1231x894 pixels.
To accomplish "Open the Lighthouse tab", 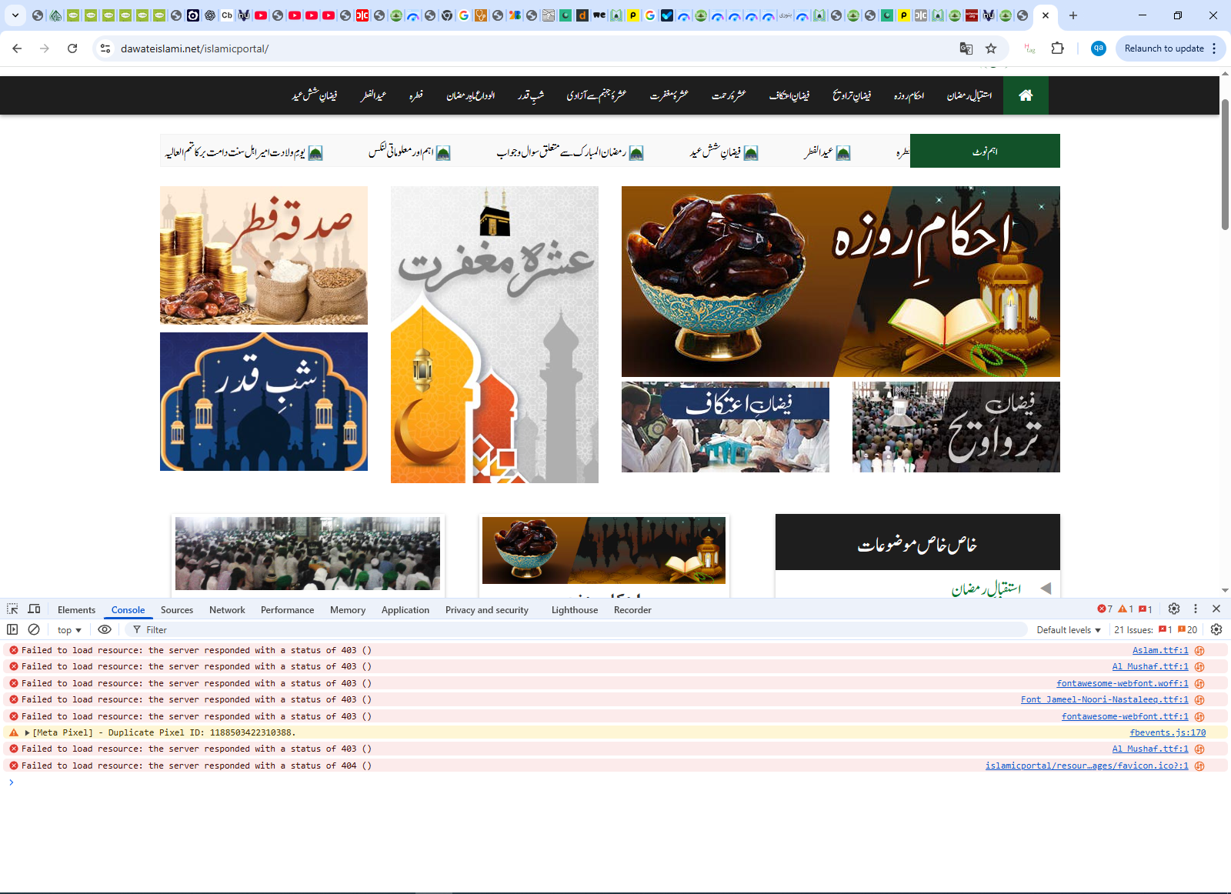I will coord(574,610).
